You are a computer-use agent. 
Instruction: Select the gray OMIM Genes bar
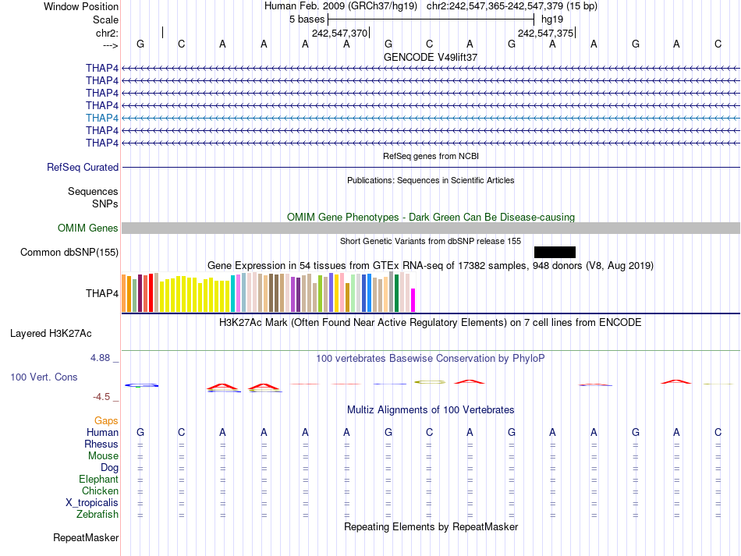click(431, 228)
